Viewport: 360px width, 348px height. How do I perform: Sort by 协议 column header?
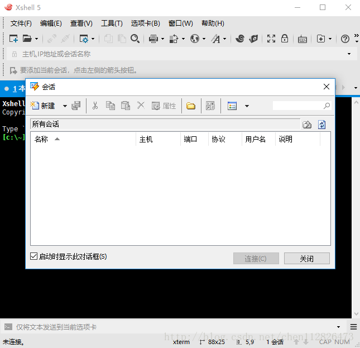(x=225, y=139)
